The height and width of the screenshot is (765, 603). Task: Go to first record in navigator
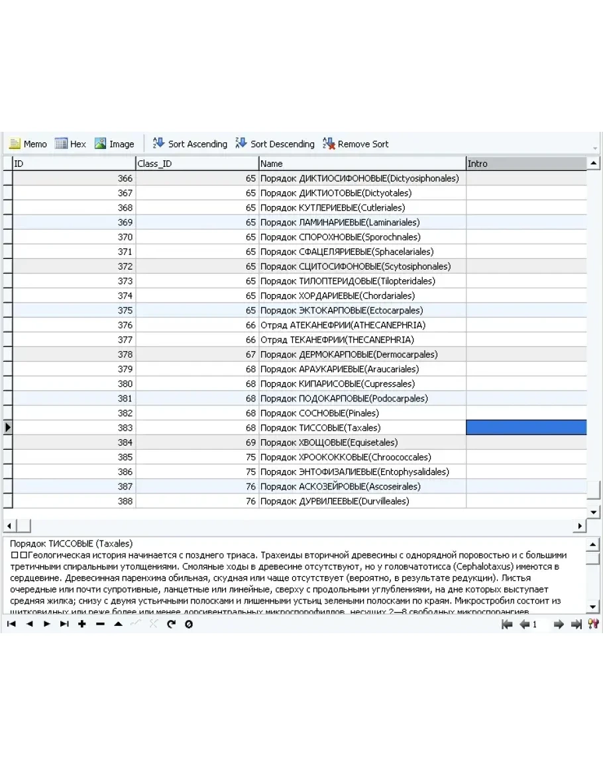coord(11,624)
